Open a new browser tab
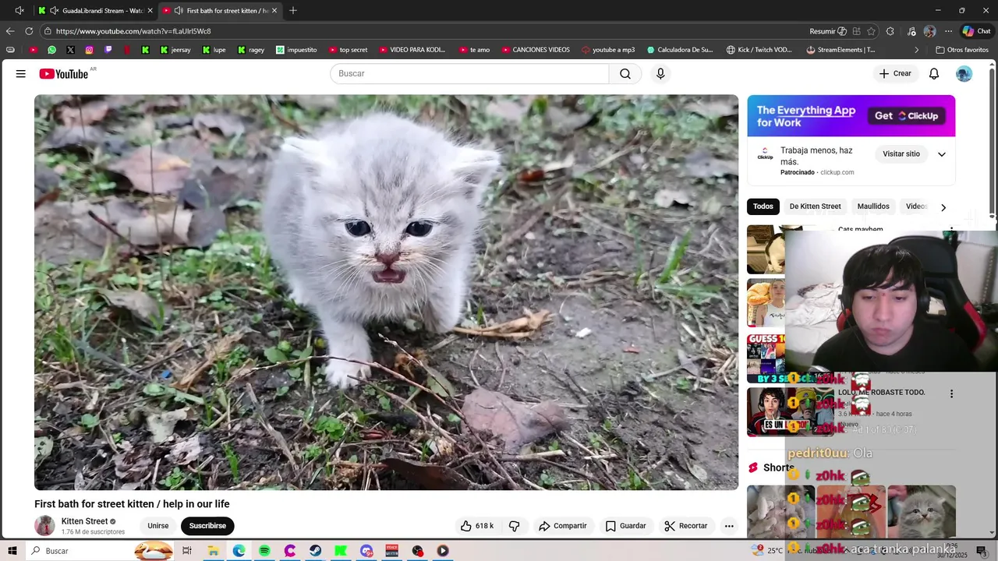 pos(293,11)
